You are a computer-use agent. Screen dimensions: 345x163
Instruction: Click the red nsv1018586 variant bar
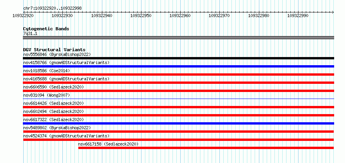(x=178, y=75)
